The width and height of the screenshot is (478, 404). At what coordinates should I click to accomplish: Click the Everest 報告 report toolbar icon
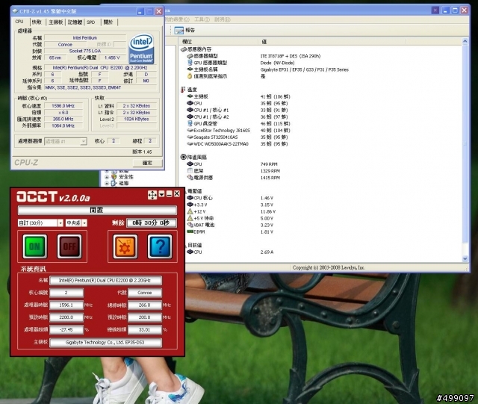(179, 30)
